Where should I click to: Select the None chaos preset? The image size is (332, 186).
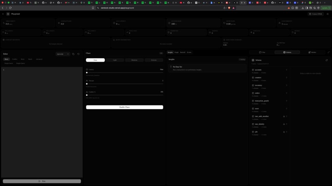(95, 60)
